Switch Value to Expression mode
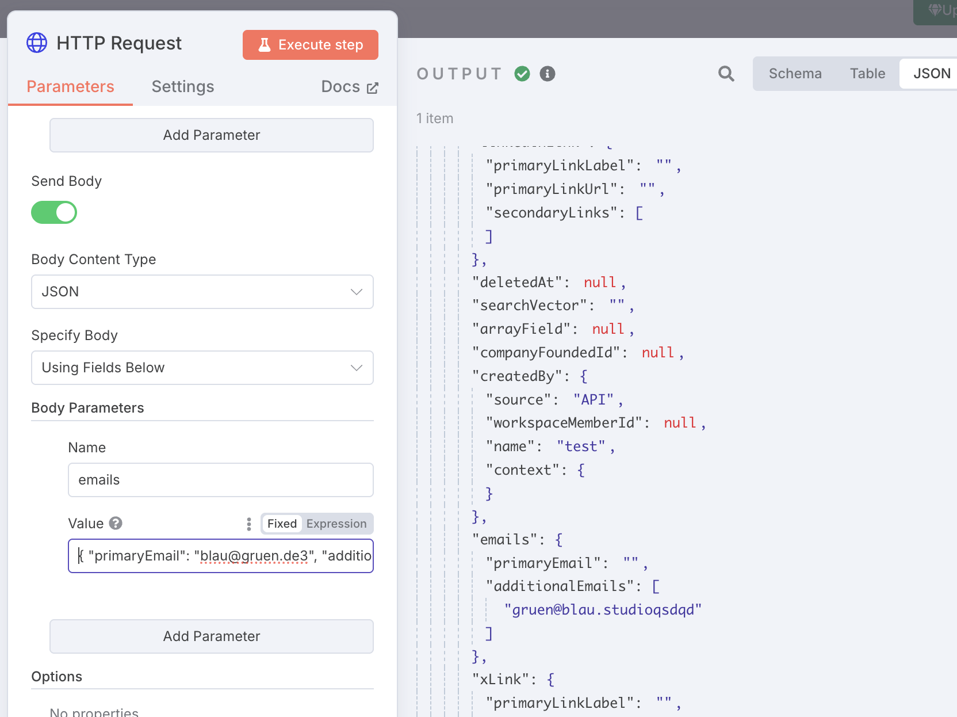 pos(336,524)
